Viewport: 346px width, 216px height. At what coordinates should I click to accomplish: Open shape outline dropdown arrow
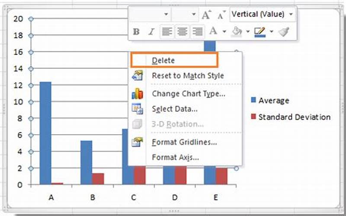coord(272,32)
